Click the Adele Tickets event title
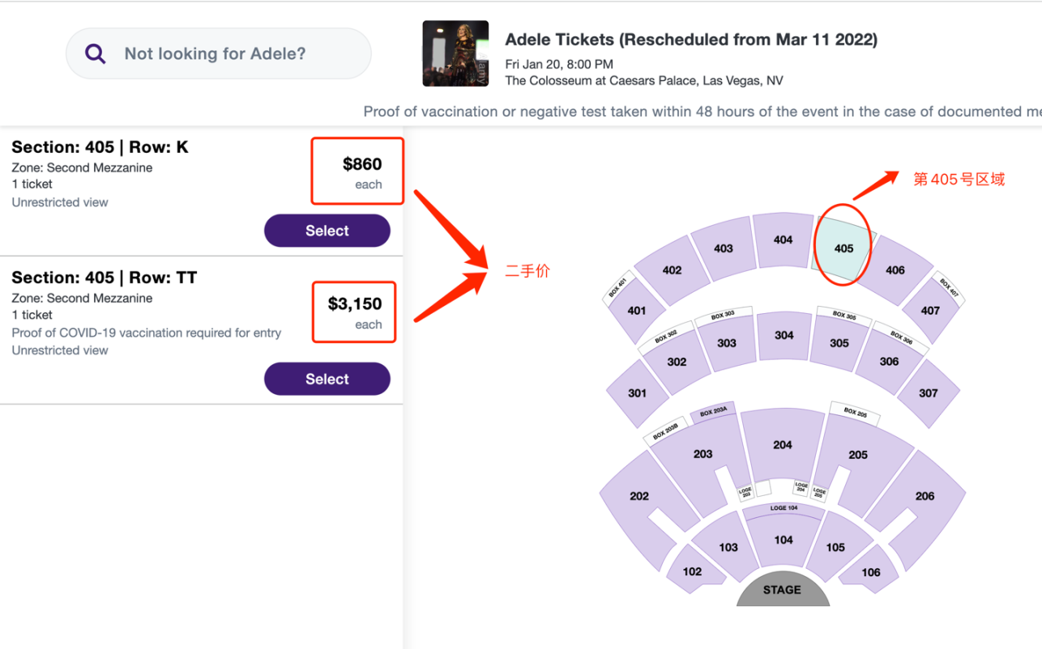1042x649 pixels. point(690,40)
